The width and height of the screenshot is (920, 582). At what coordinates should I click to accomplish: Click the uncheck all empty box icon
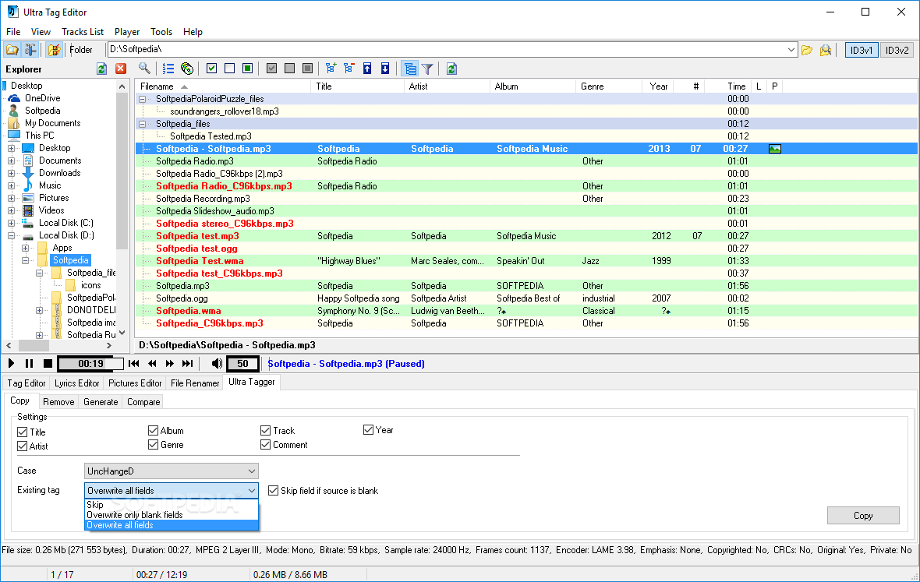pos(229,69)
